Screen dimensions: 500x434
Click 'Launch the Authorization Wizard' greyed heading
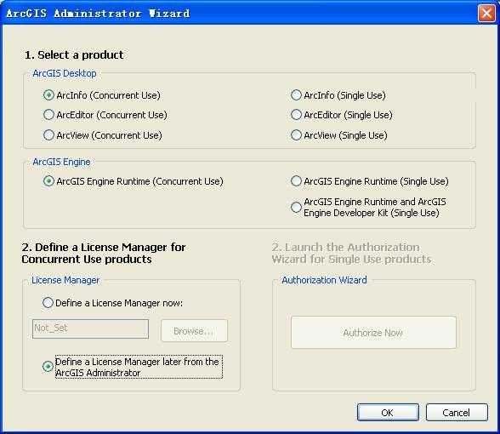tap(352, 253)
